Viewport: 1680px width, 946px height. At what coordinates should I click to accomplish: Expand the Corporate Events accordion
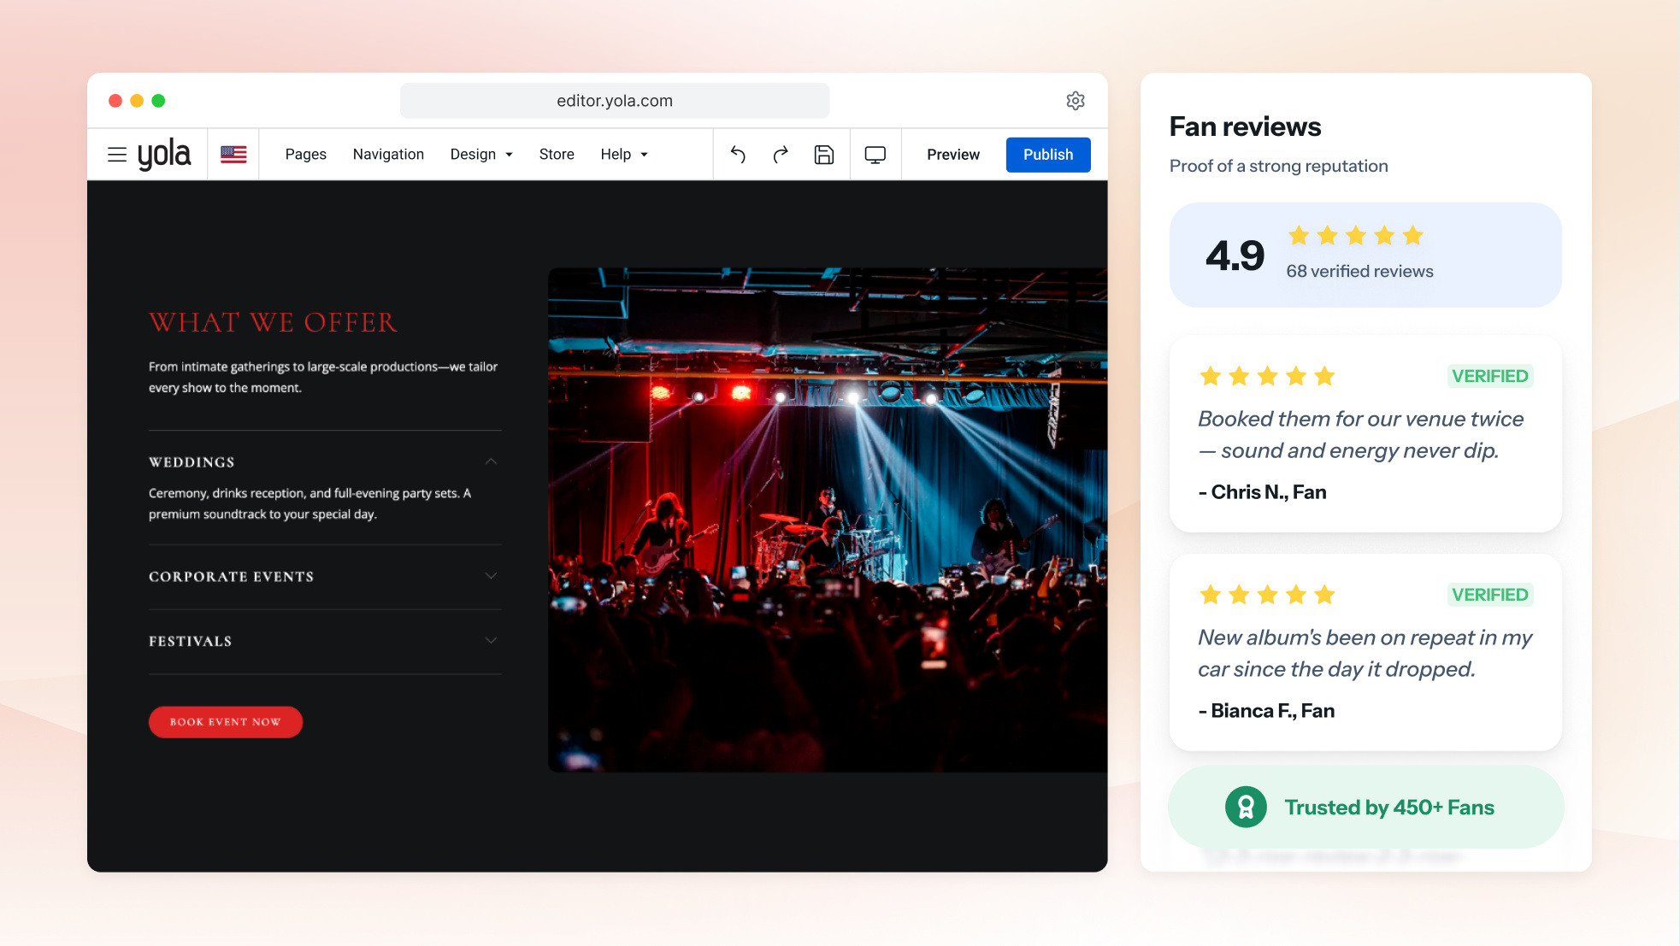pos(325,577)
